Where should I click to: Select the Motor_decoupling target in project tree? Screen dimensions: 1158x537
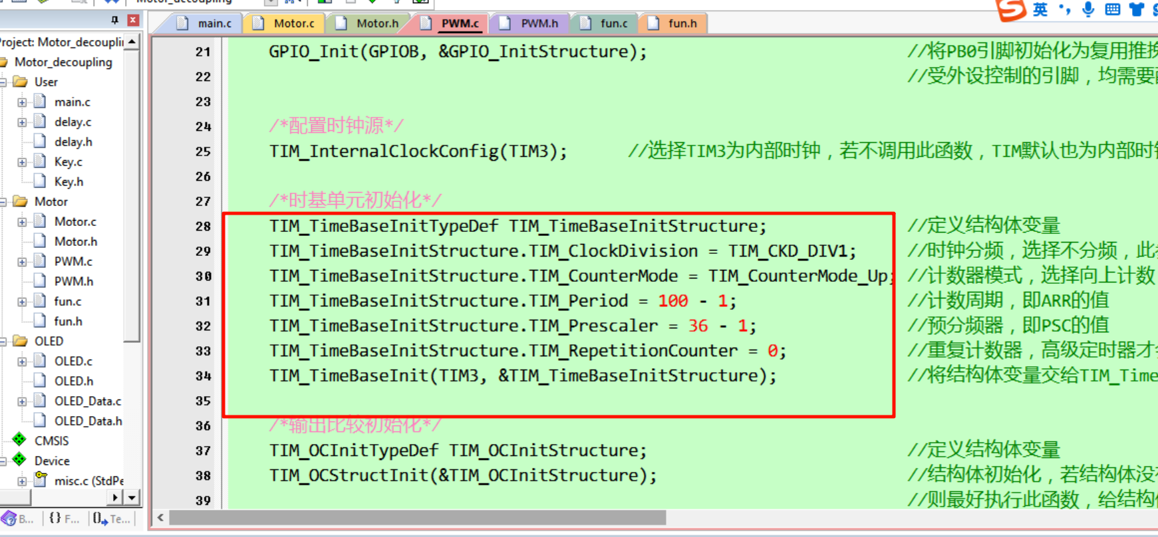(x=63, y=62)
